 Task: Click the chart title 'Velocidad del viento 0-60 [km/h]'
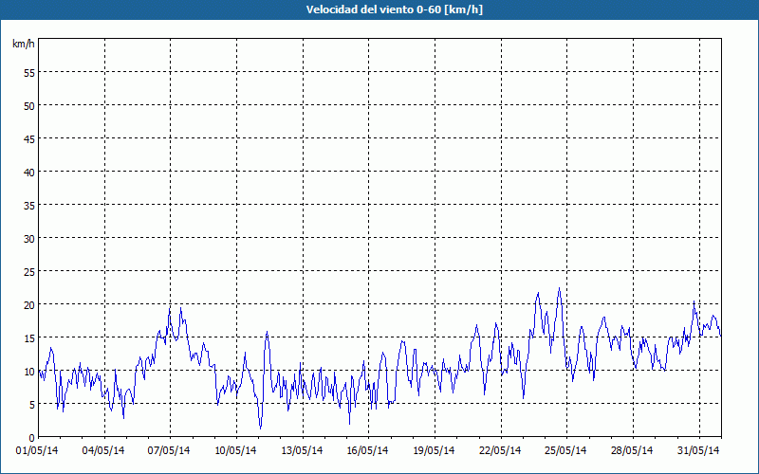point(394,9)
